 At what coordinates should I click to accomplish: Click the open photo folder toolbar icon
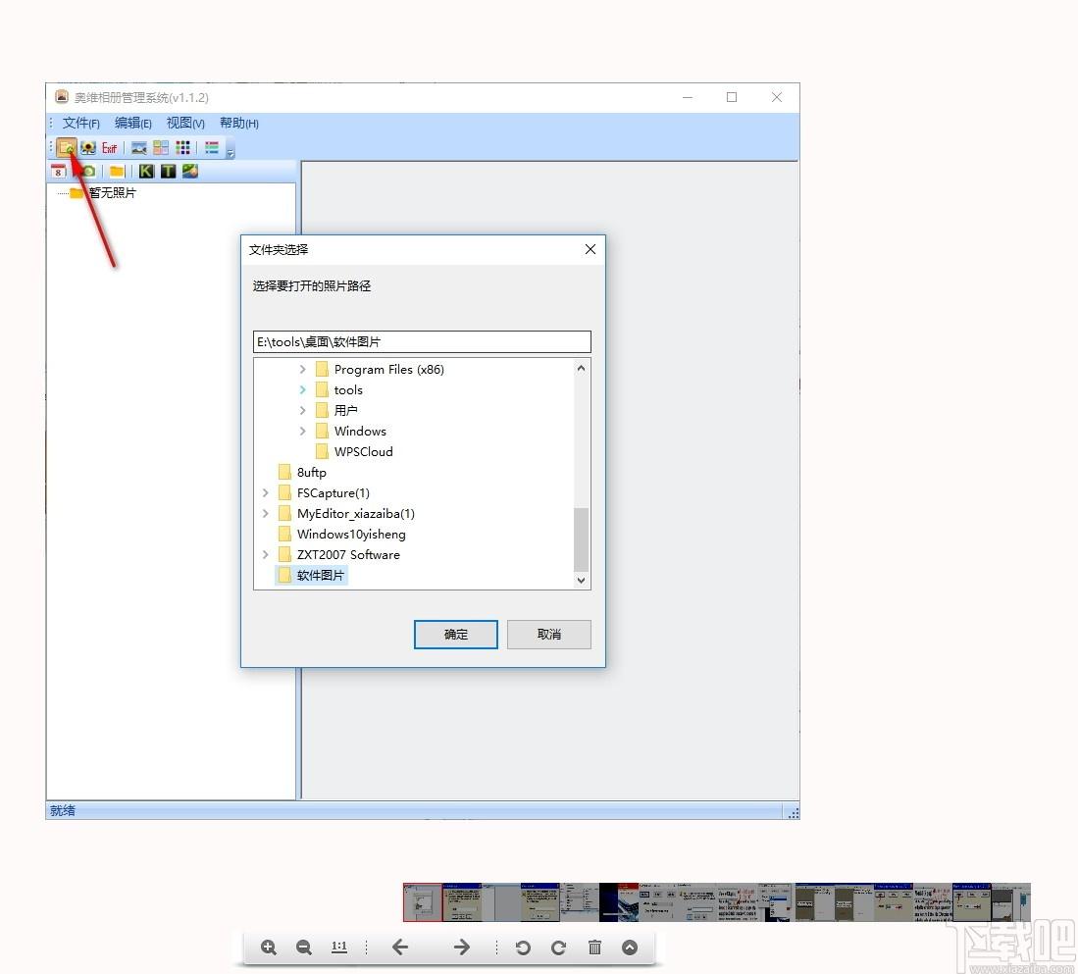click(x=66, y=148)
